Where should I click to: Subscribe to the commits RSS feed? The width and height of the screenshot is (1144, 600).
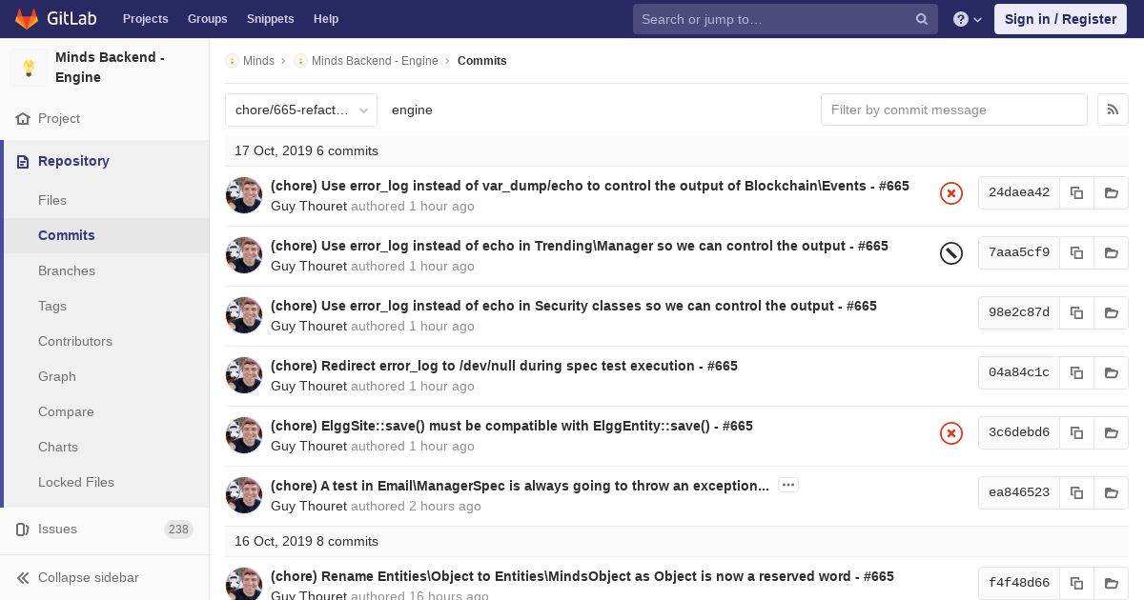1113,110
